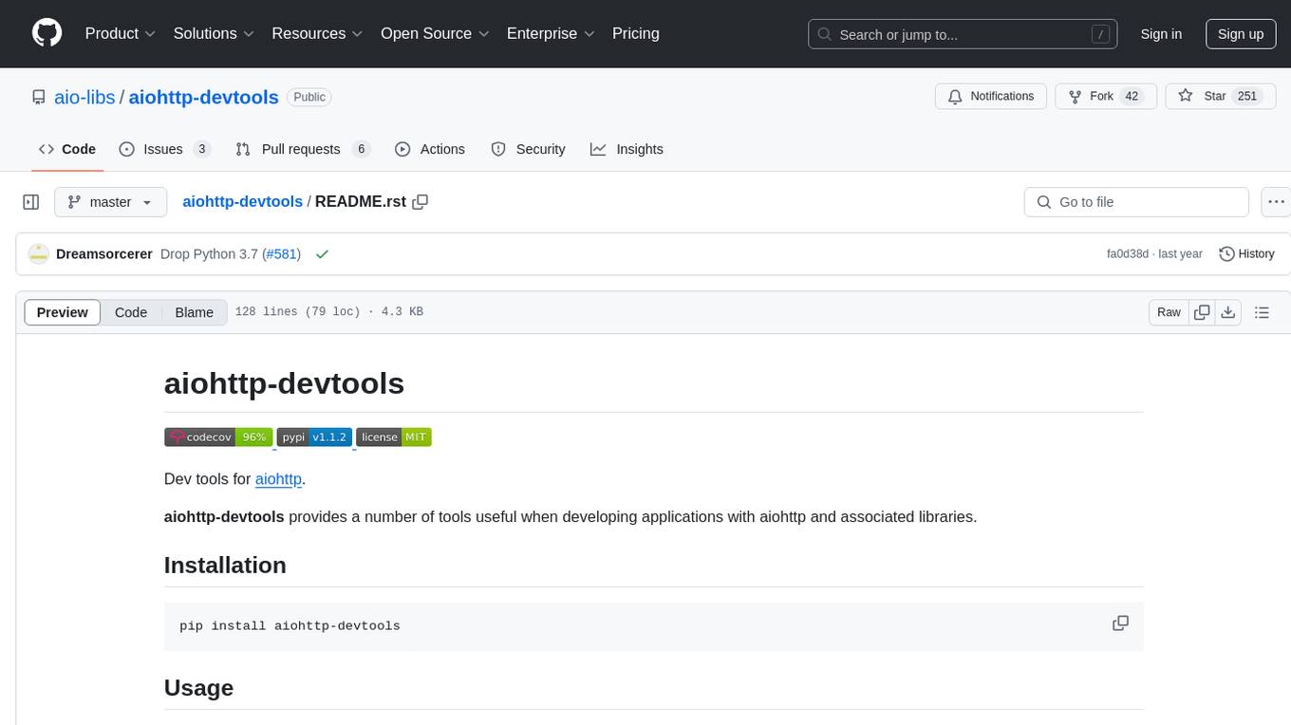Viewport: 1291px width, 725px height.
Task: Switch to the Code tab
Action: [67, 149]
